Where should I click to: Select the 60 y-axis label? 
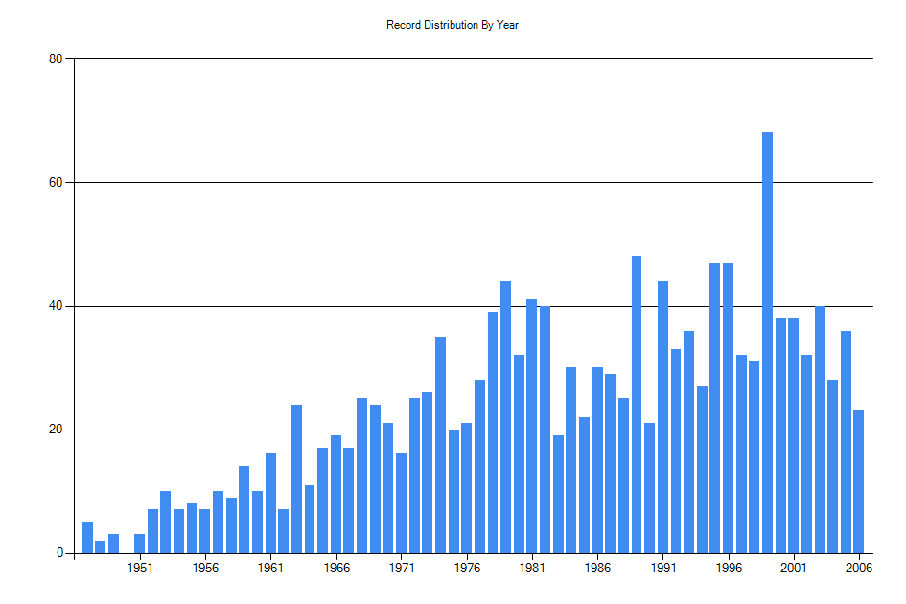tap(56, 183)
